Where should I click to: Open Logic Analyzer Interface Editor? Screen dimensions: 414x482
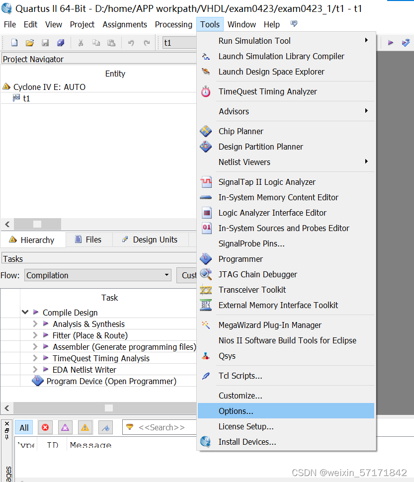286,213
